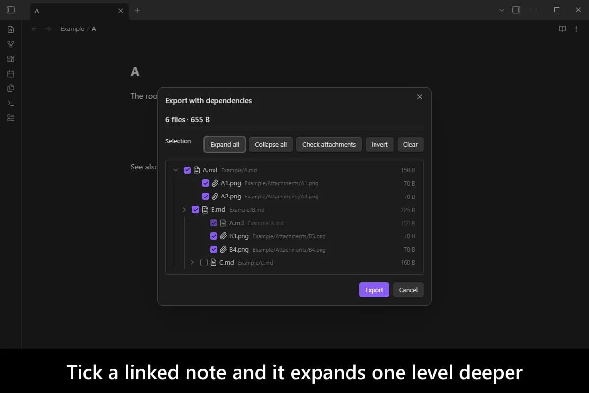589x393 pixels.
Task: Open the quick switcher ribbon icon
Action: pyautogui.click(x=11, y=29)
